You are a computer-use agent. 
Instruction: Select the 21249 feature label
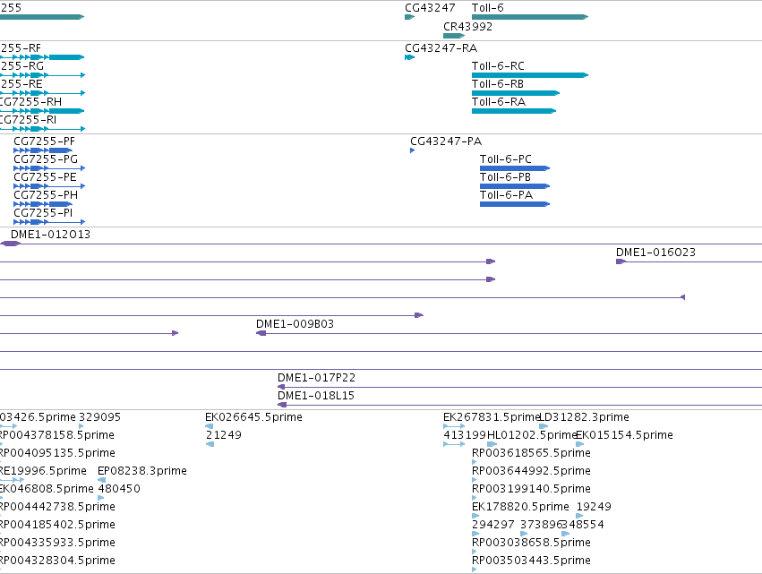pos(224,435)
